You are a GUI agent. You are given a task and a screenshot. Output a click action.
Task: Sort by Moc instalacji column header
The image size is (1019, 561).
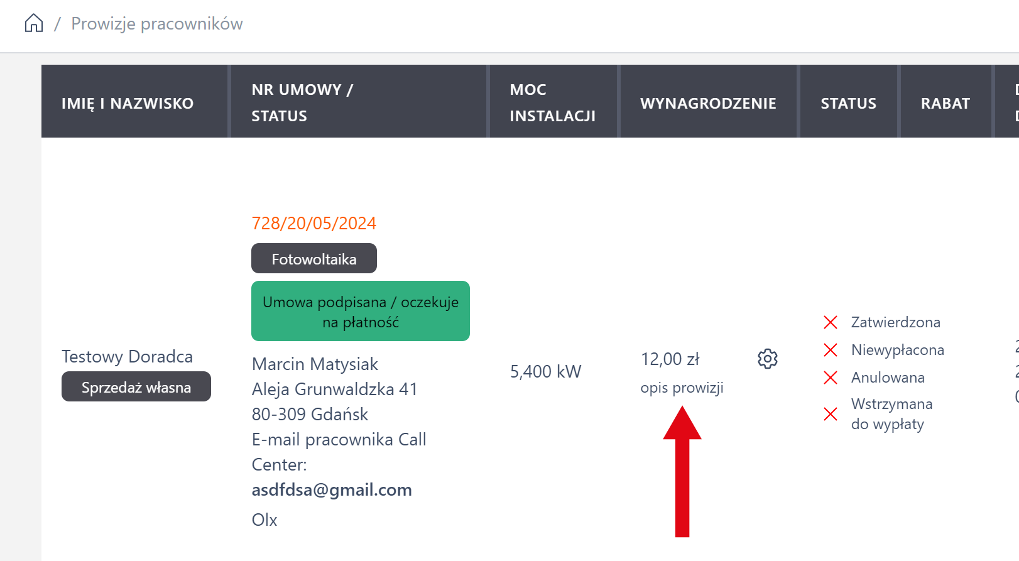pos(552,102)
